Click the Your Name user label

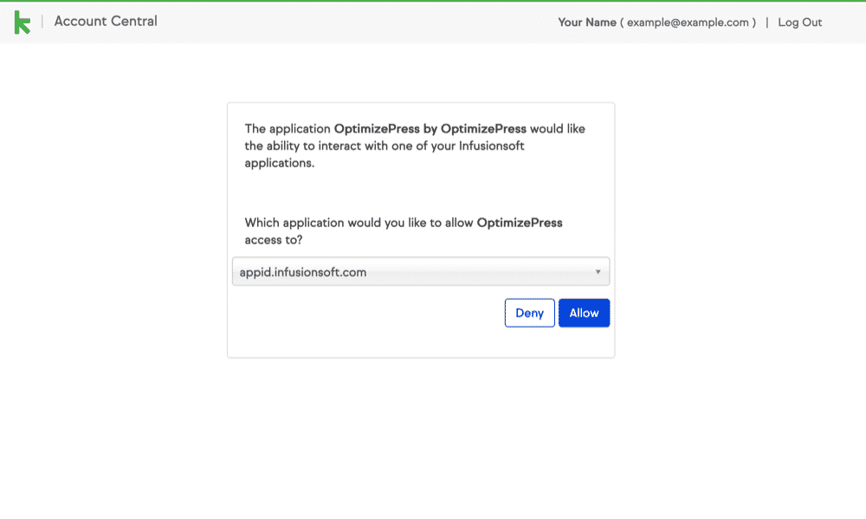click(x=587, y=23)
